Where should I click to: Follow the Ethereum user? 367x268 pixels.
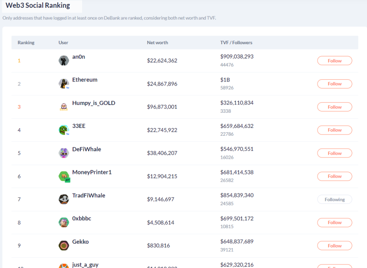coord(334,84)
